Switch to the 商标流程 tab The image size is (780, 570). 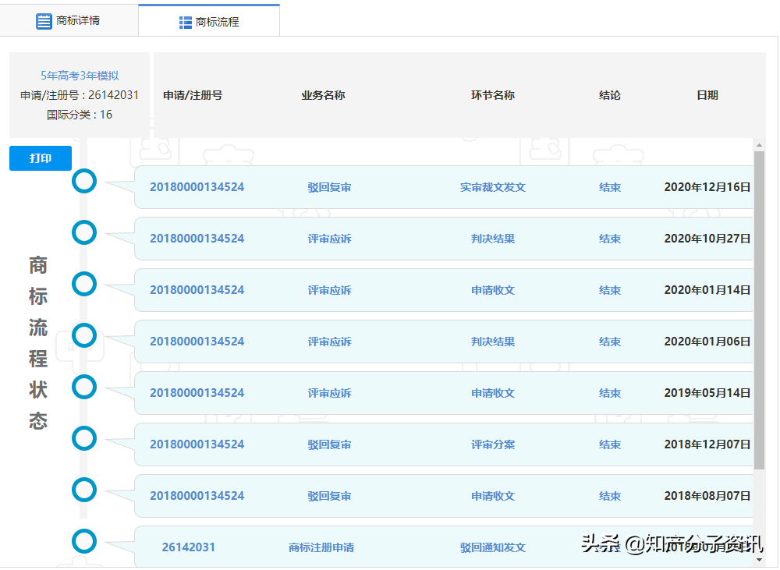click(209, 22)
